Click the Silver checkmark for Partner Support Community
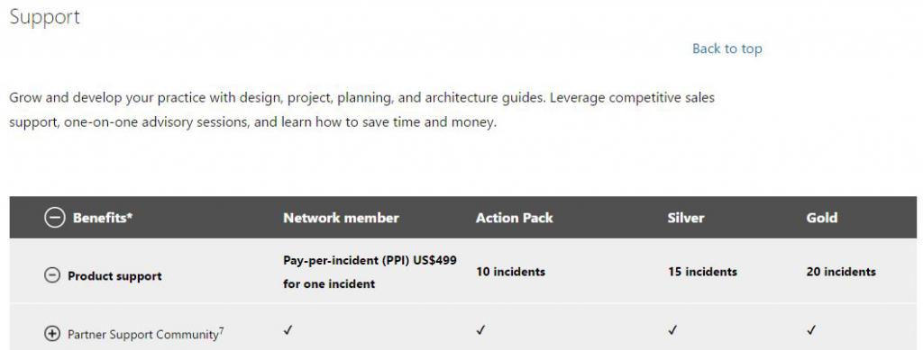923x350 pixels. coord(672,330)
